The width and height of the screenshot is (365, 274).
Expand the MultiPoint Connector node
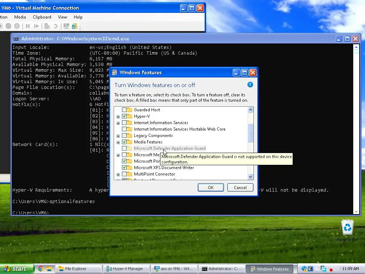[x=118, y=174]
